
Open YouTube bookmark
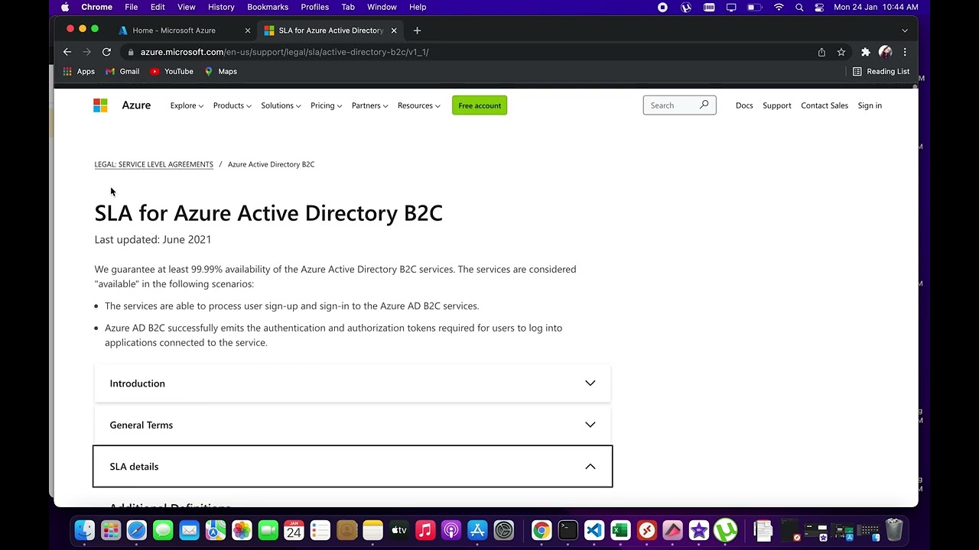click(171, 71)
